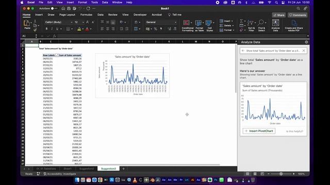Click the Format Painter brush icon
The height and width of the screenshot is (185, 330).
coord(35,30)
